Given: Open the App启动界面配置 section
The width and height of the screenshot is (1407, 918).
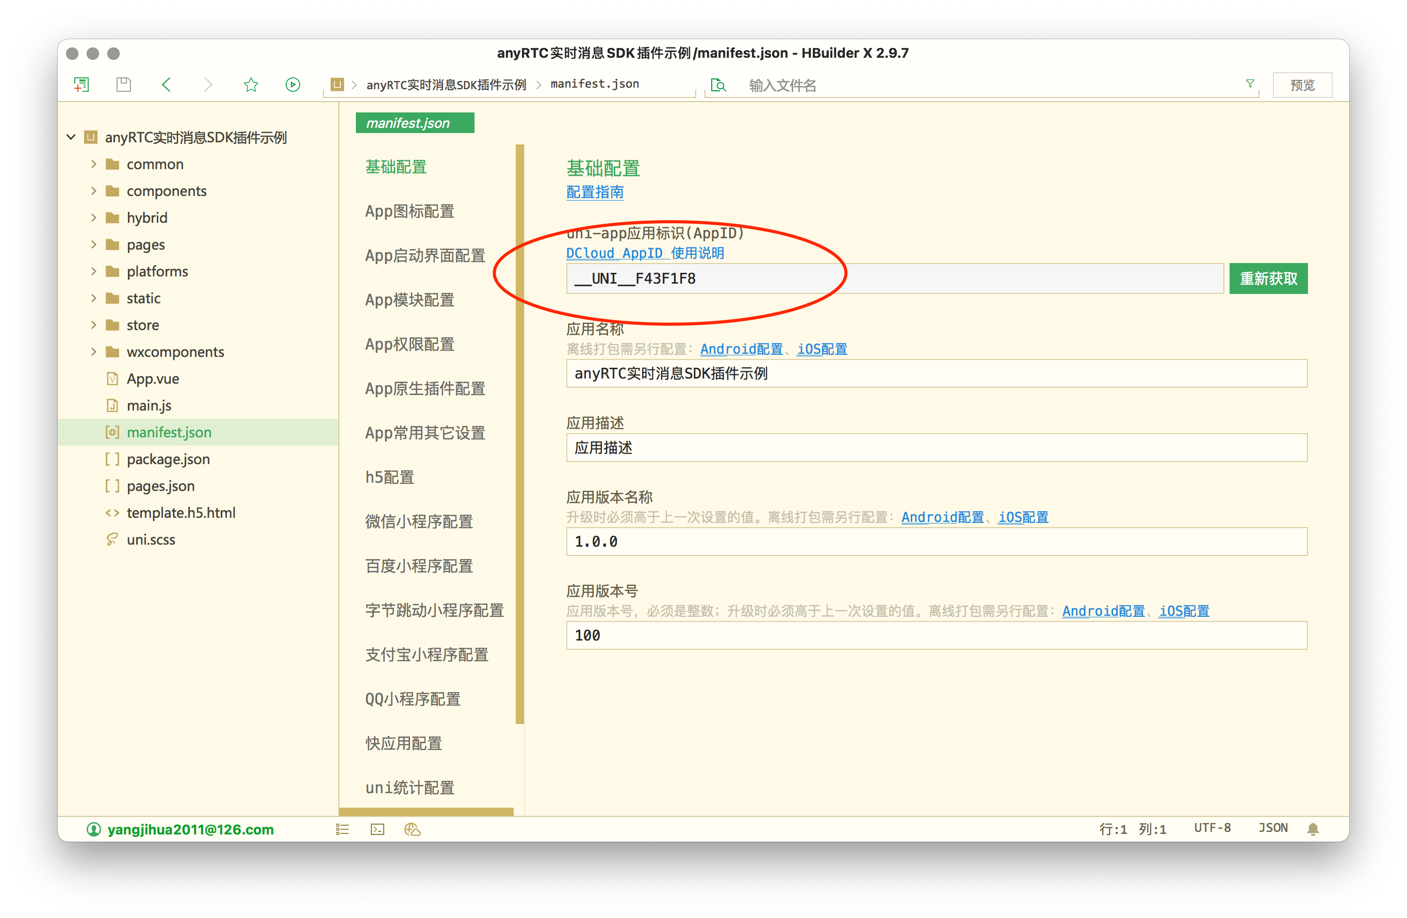Looking at the screenshot, I should point(424,256).
